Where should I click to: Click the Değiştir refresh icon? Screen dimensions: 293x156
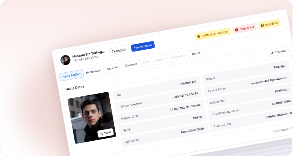113,51
